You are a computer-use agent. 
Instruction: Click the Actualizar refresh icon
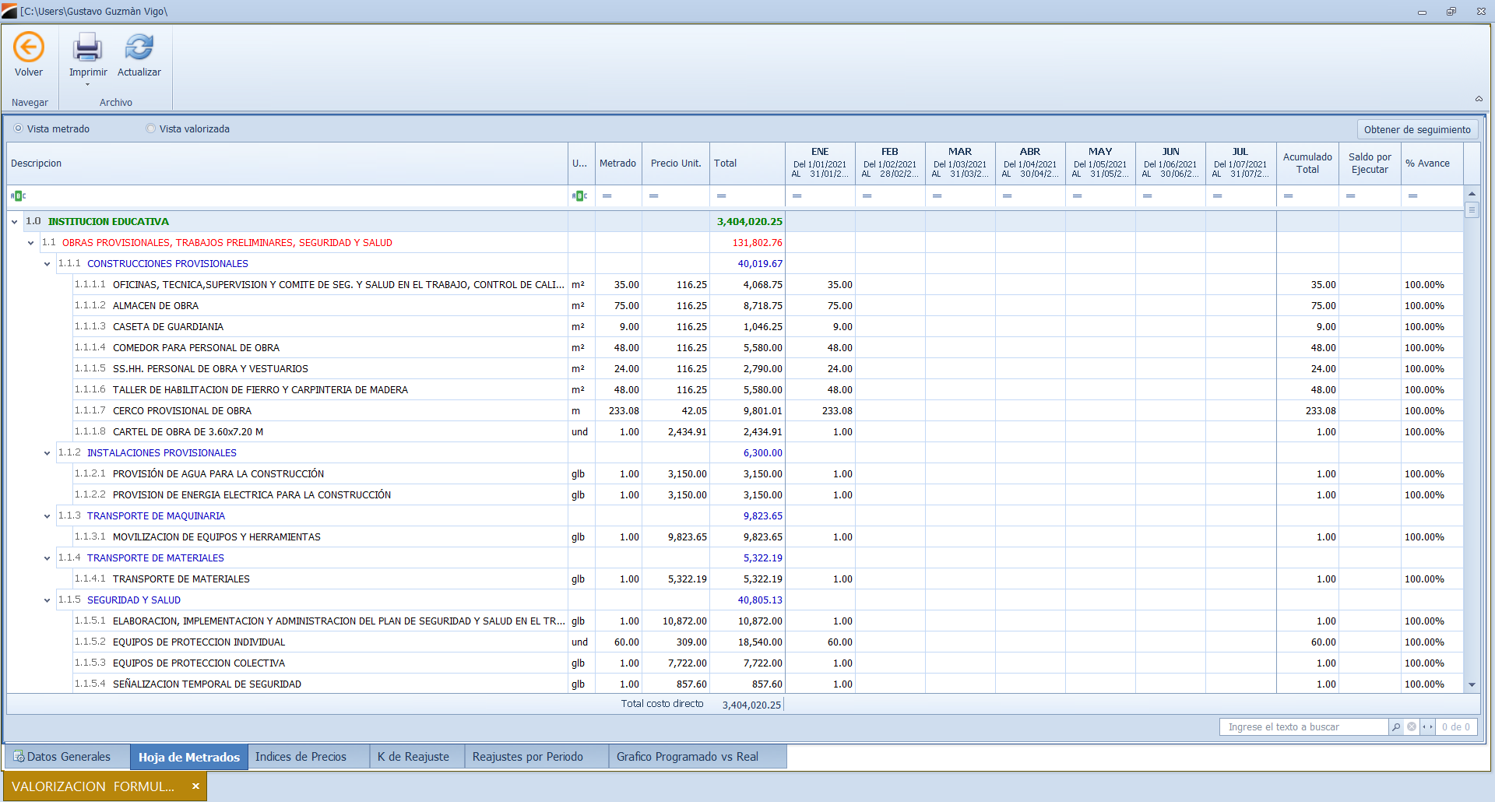pos(139,47)
